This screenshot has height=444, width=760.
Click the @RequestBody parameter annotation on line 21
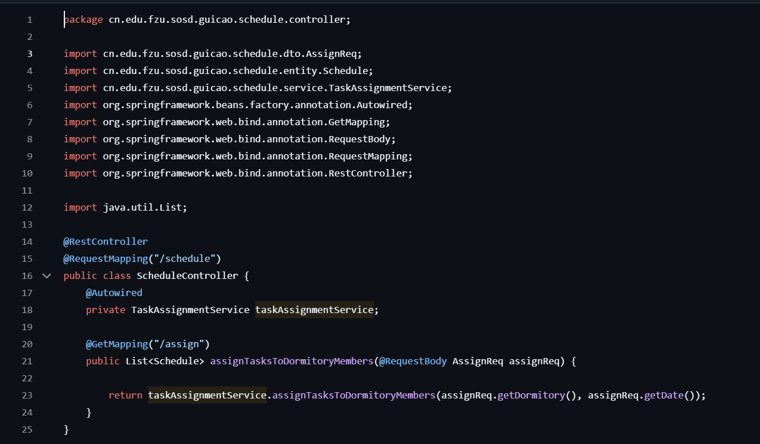click(413, 361)
